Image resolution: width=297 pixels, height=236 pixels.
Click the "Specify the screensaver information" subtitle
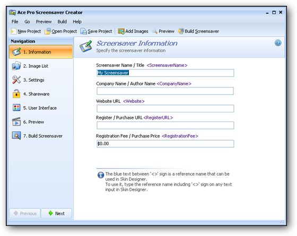tap(130, 50)
